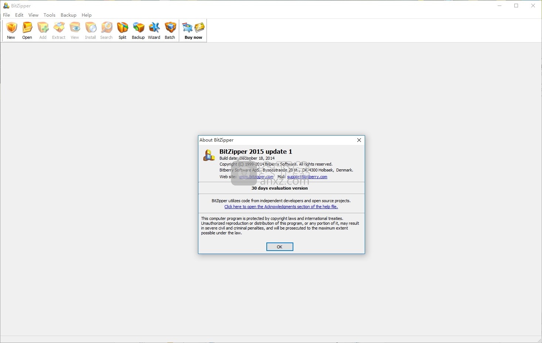Click the BitZipper title bar app icon
The height and width of the screenshot is (343, 542).
tap(6, 6)
